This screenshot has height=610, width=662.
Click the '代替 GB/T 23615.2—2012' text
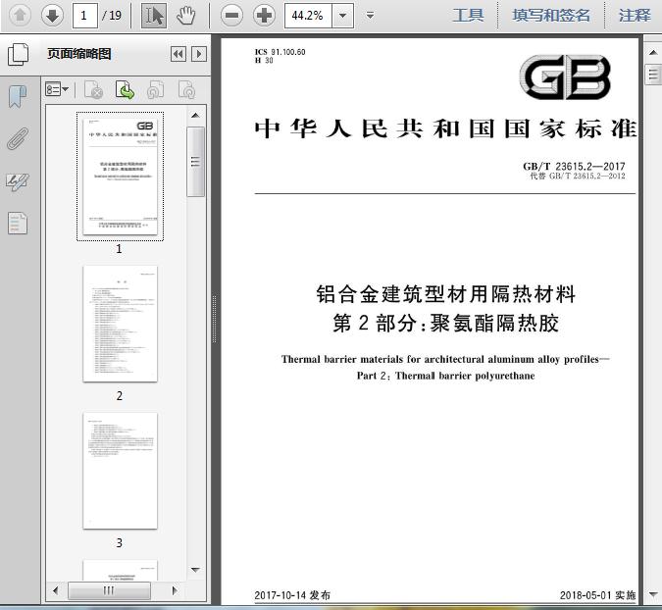click(578, 176)
